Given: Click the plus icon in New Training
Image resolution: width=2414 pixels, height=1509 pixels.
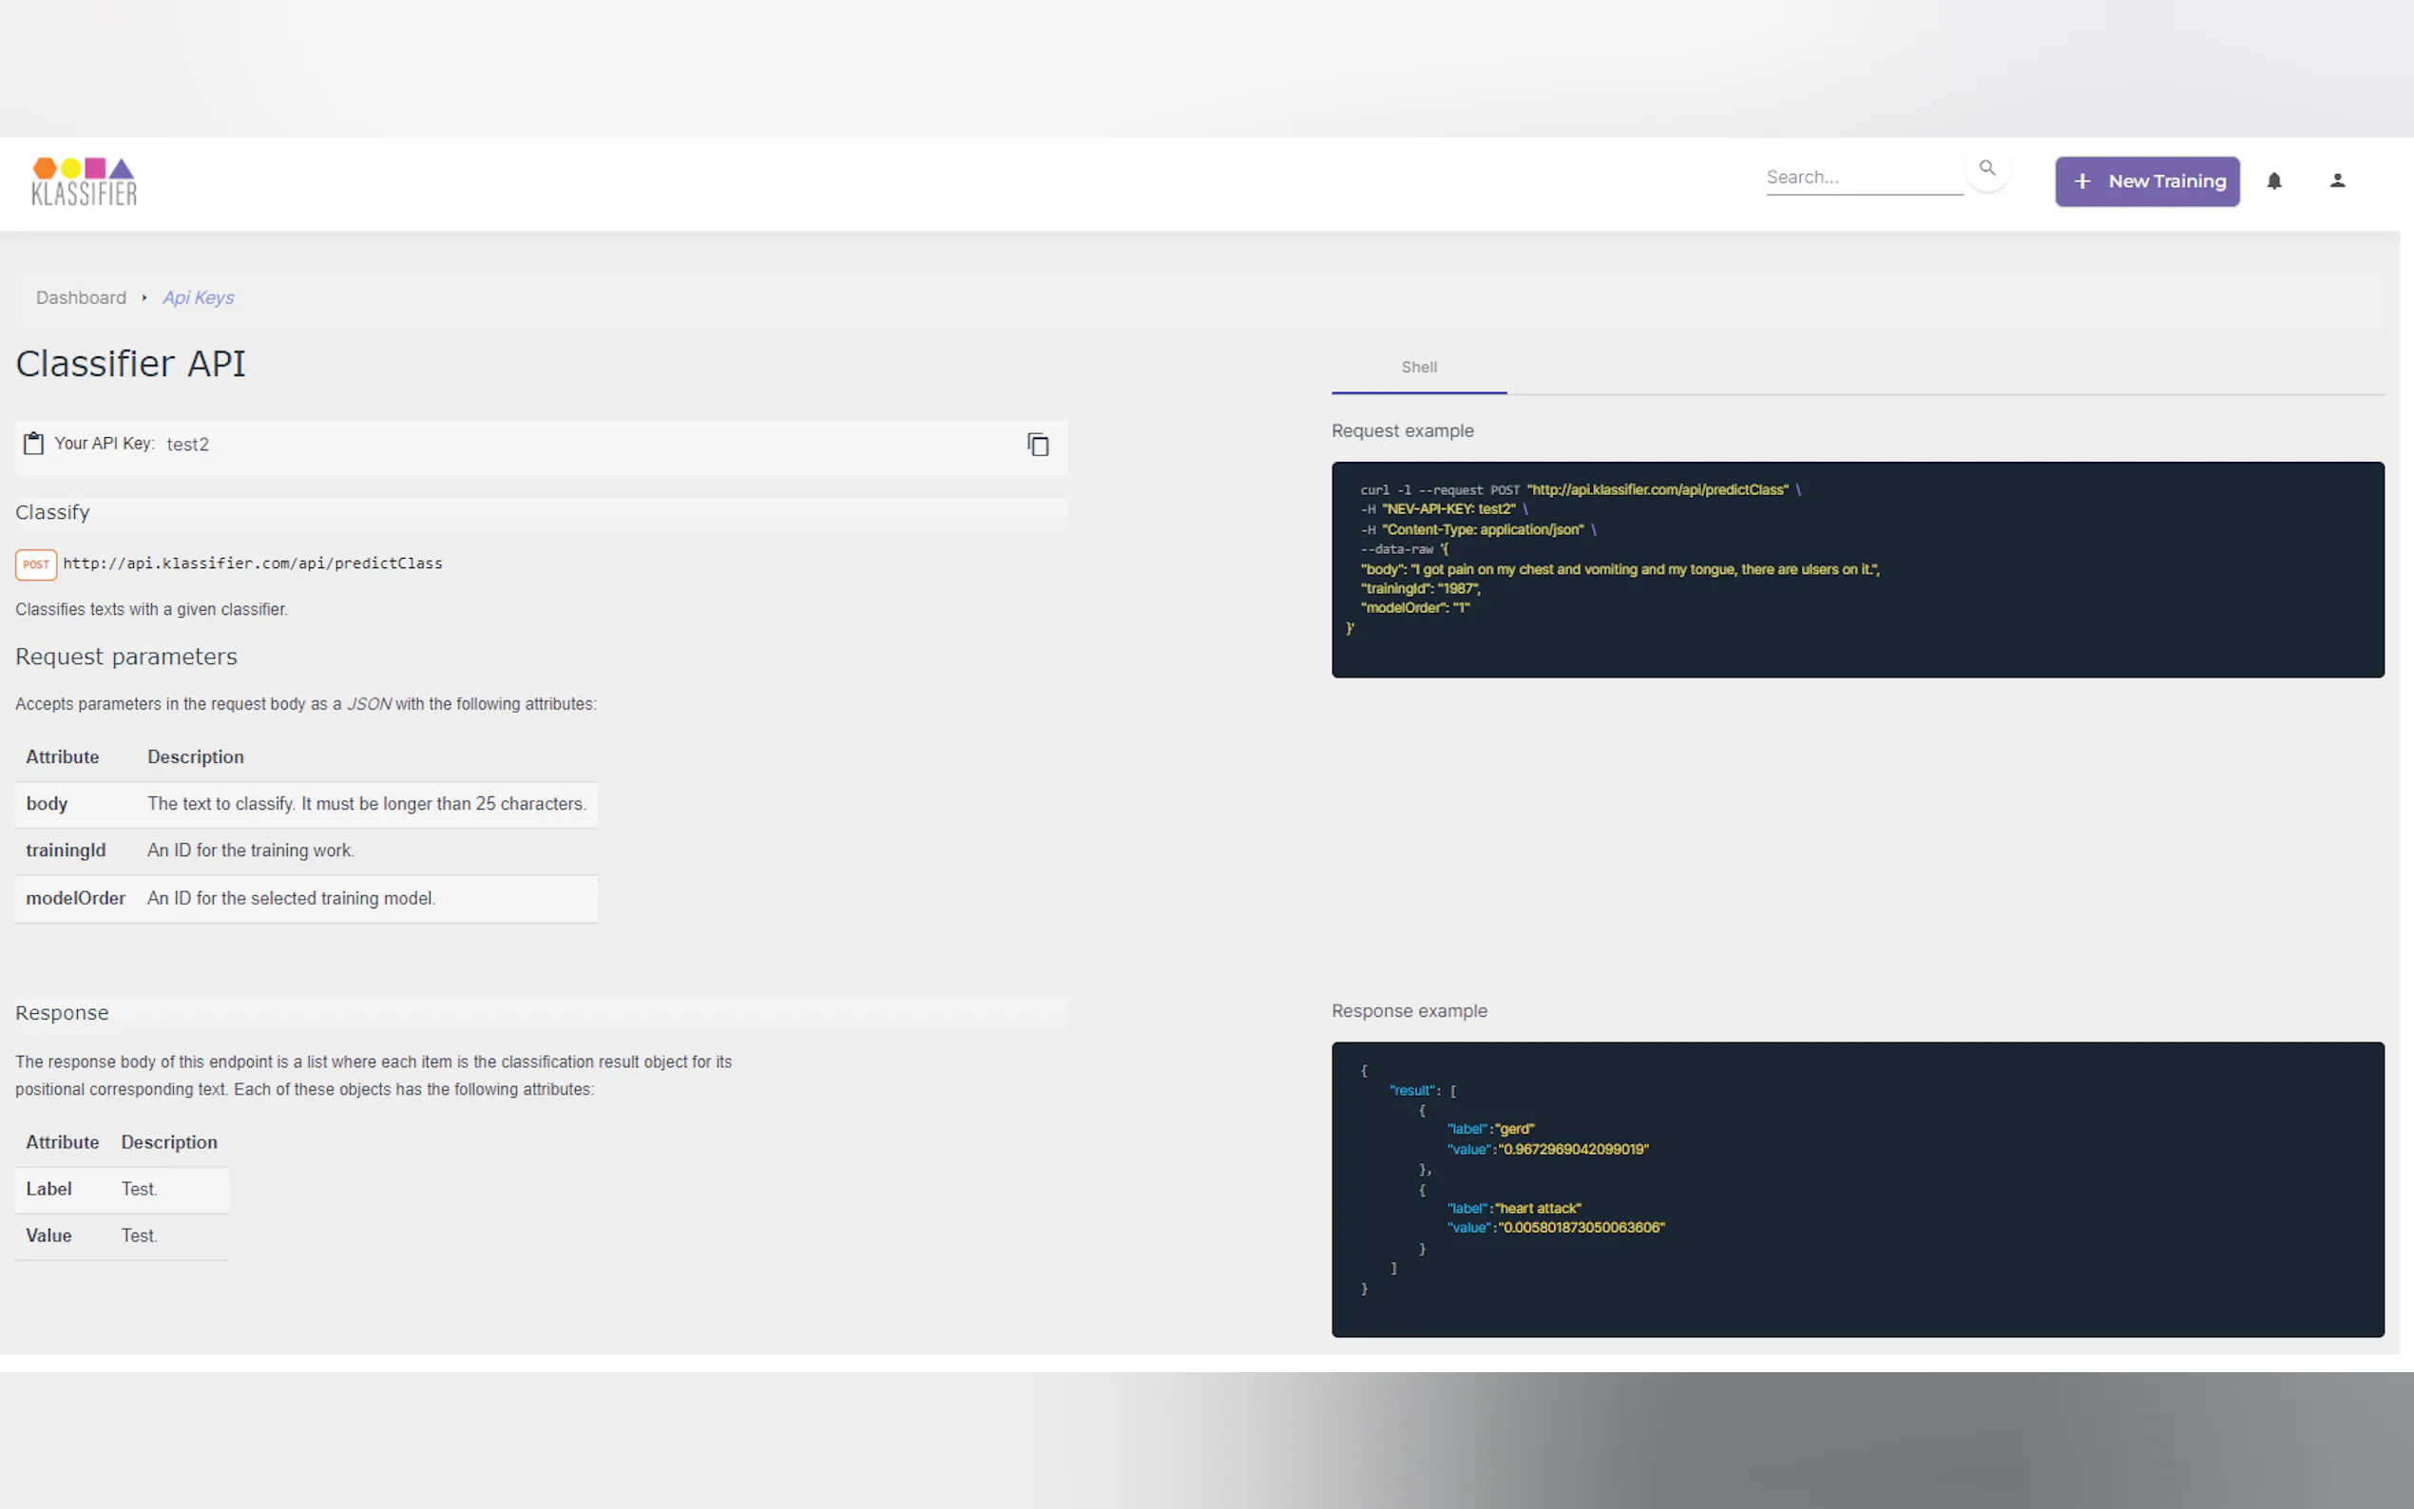Looking at the screenshot, I should point(2082,181).
